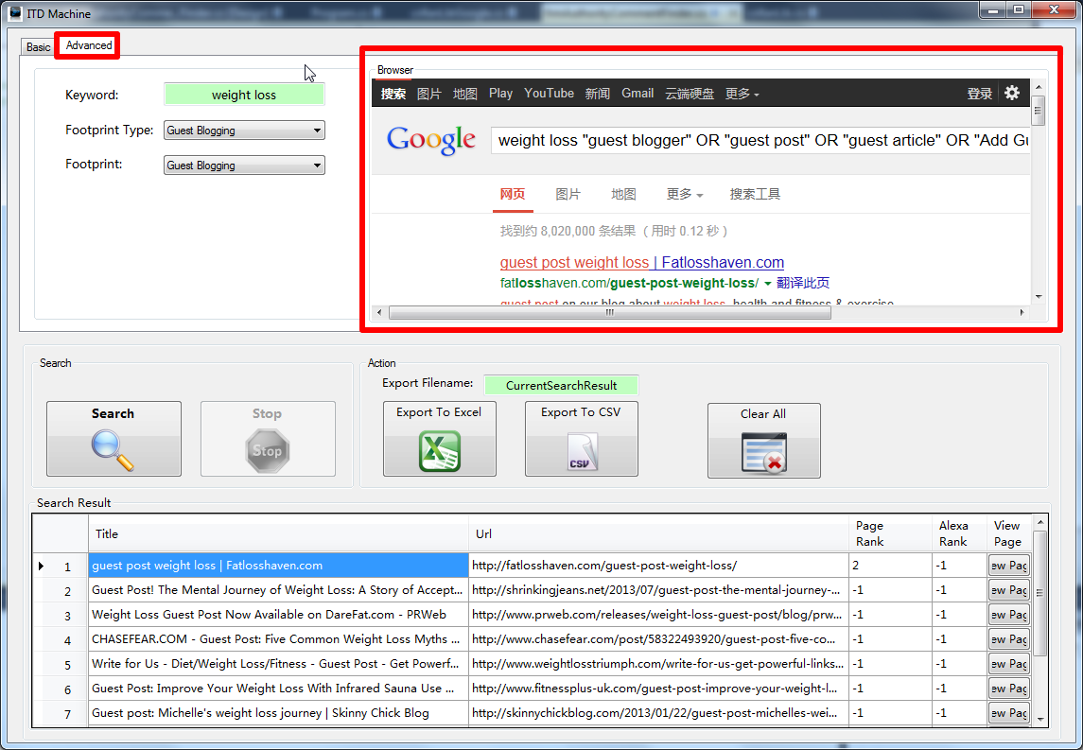Click the Alexa Rank column header

click(x=959, y=533)
